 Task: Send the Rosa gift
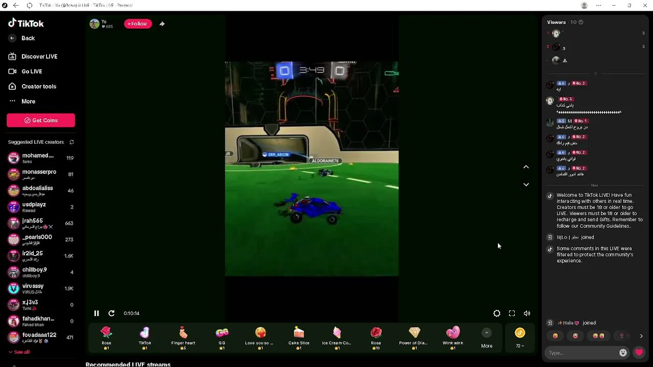pos(376,338)
